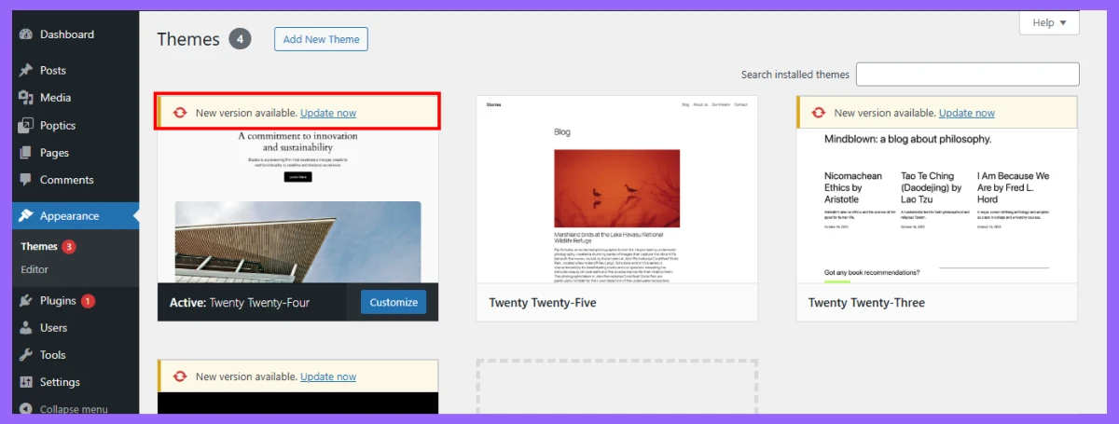Click Add New Theme button
This screenshot has width=1119, height=424.
[x=322, y=39]
